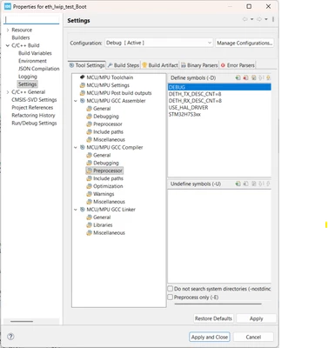Image resolution: width=328 pixels, height=348 pixels.
Task: Add a new undefine symbol (-U)
Action: [238, 184]
